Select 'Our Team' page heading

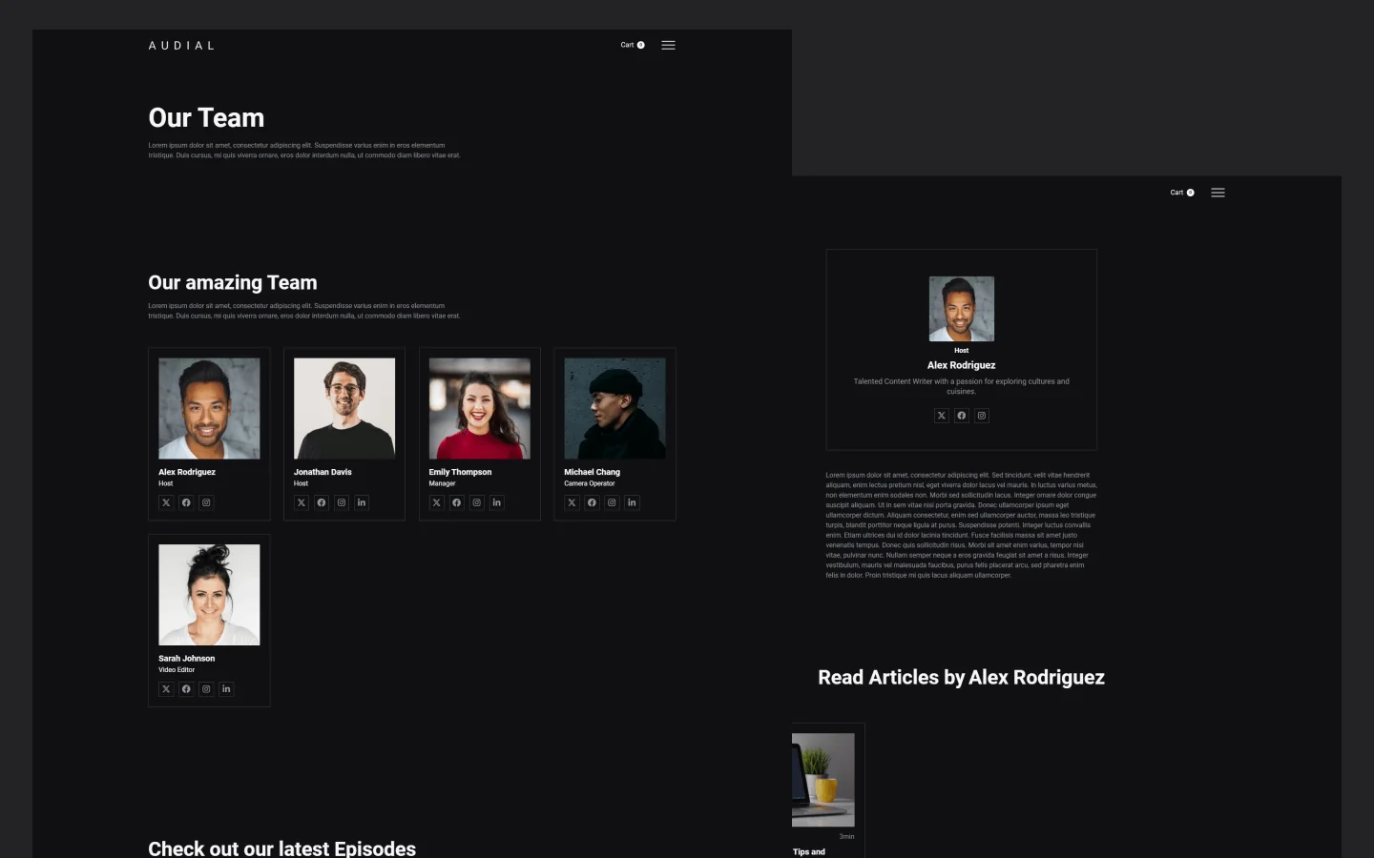206,118
